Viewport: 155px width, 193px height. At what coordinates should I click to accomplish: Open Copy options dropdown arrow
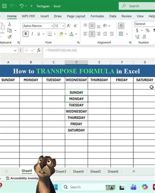pyautogui.click(x=15, y=30)
